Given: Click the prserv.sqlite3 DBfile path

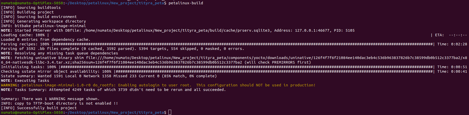Looking at the screenshot, I should (177, 30).
